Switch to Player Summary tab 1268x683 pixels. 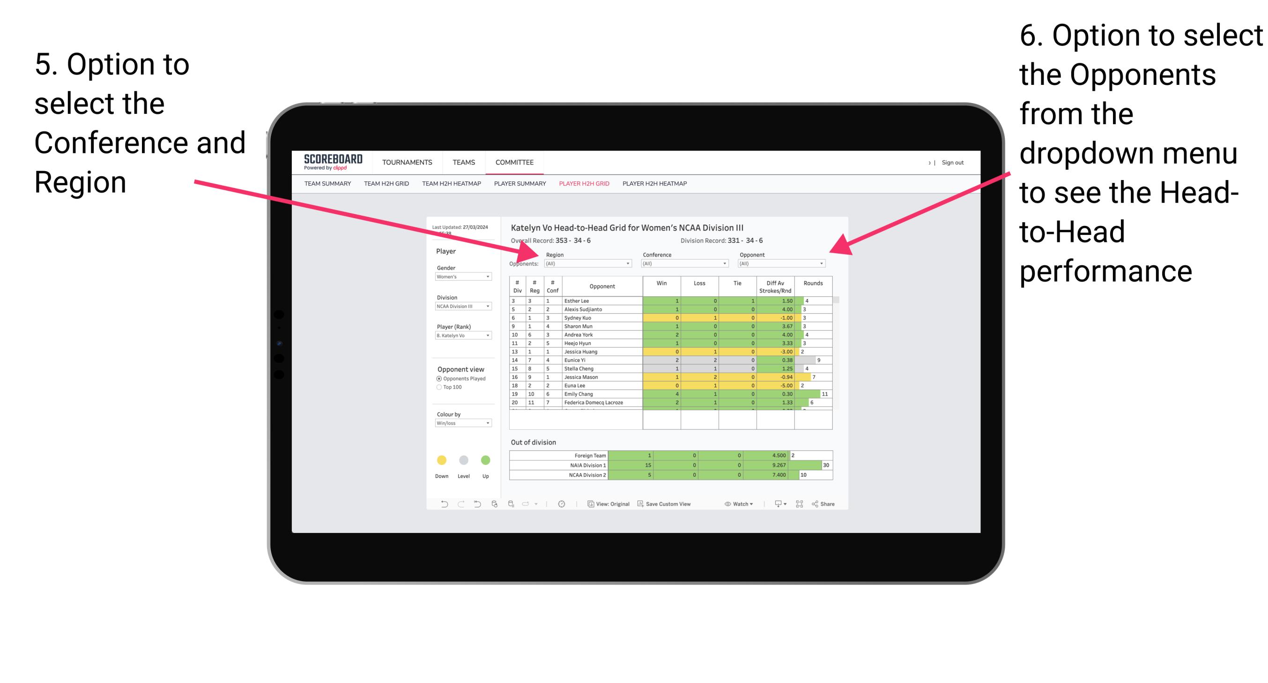(x=519, y=187)
